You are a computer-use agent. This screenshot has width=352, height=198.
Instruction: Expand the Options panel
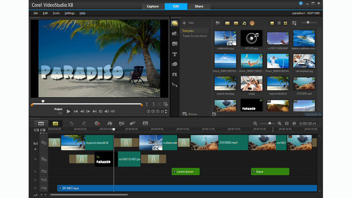coord(313,115)
